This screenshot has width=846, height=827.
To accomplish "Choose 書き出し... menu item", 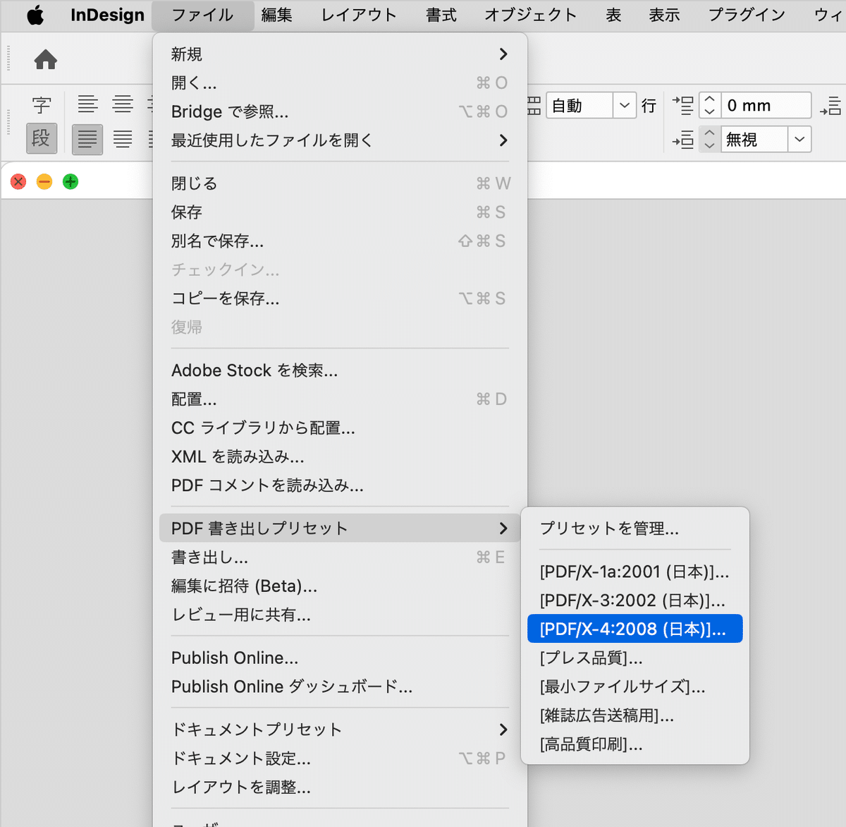I will click(x=340, y=557).
